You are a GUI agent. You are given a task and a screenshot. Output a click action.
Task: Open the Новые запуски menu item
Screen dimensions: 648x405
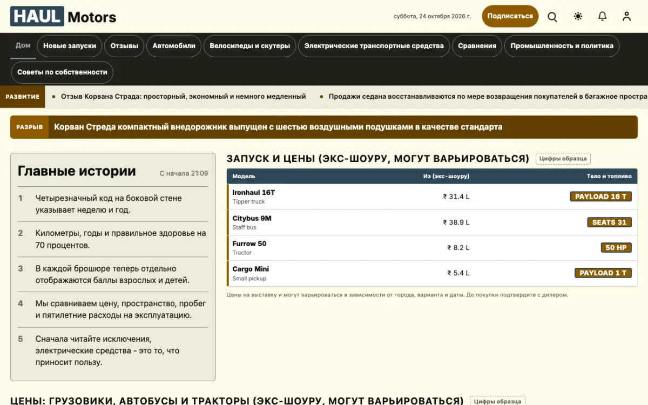click(x=70, y=46)
